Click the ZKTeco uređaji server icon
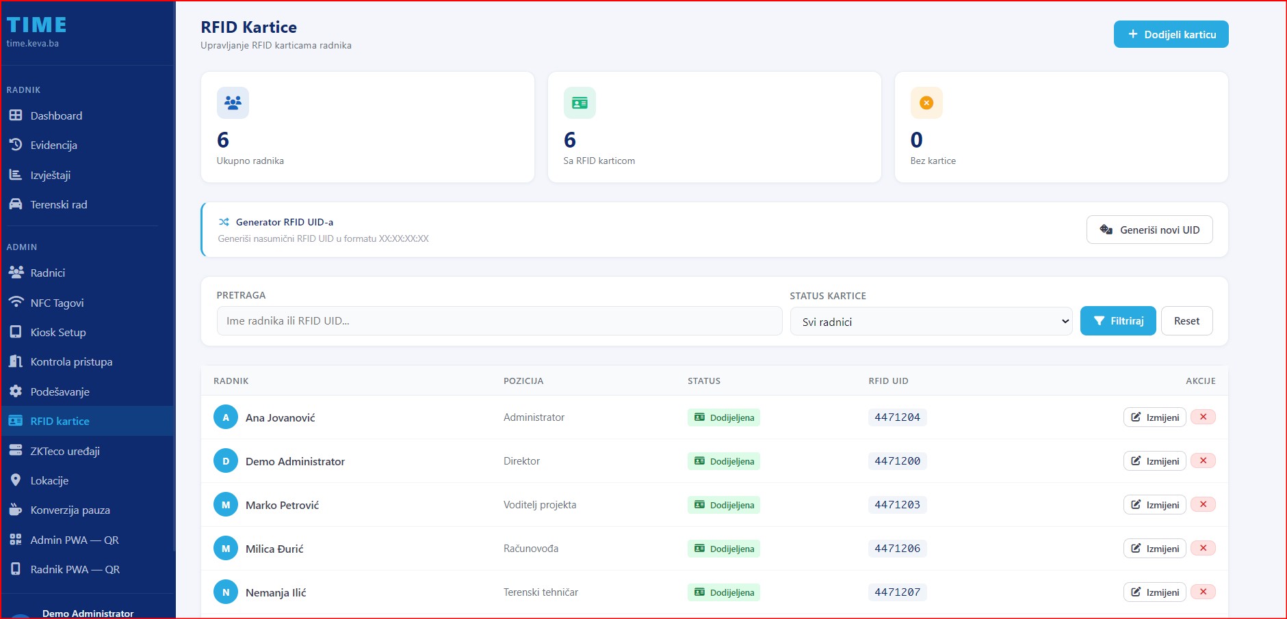 (16, 450)
